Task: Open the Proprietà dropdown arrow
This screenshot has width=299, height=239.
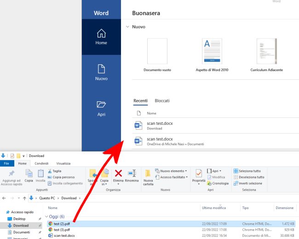Action: coord(199,184)
